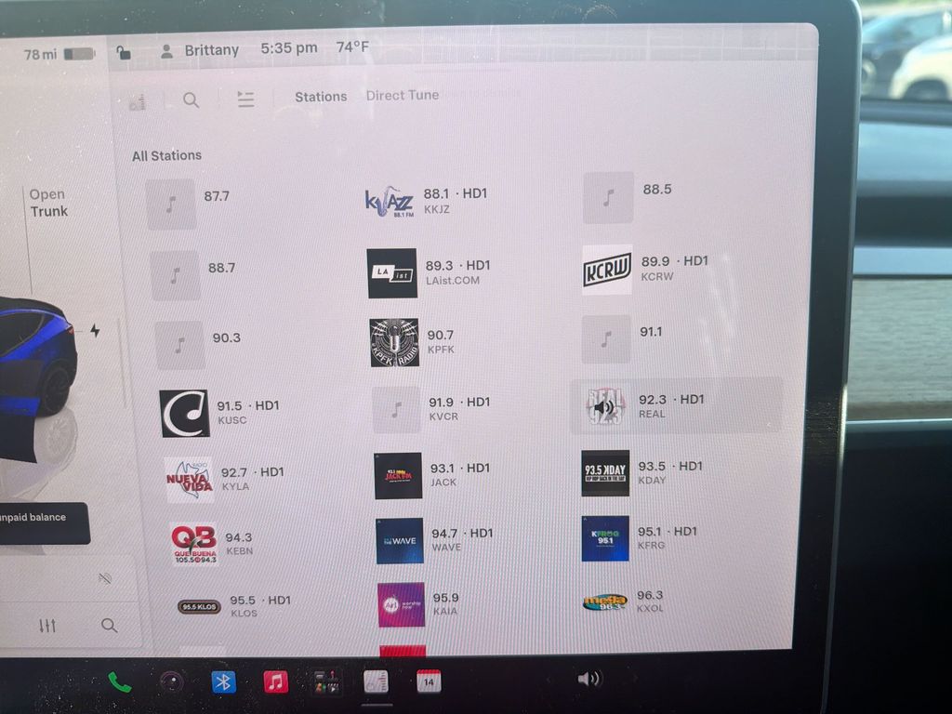This screenshot has width=952, height=714.
Task: Select KUSC 91.5 station logo
Action: [185, 414]
